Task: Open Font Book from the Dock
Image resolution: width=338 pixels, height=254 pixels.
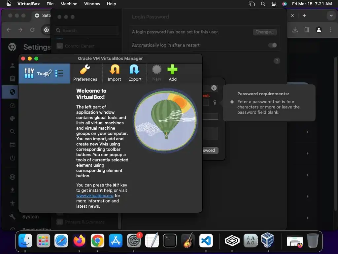Action: click(x=250, y=241)
